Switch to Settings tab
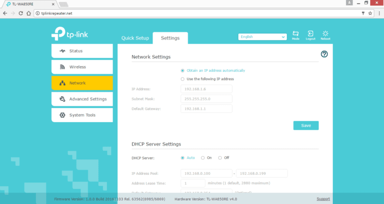This screenshot has width=384, height=204. [170, 38]
